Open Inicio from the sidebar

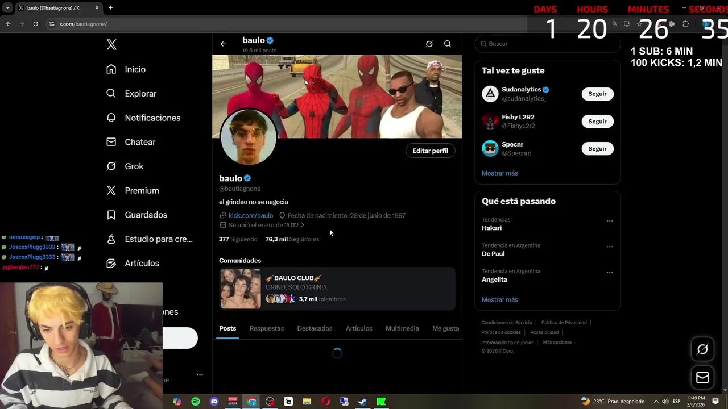pos(126,69)
